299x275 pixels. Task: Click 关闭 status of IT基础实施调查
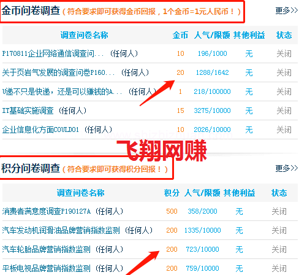[284, 110]
